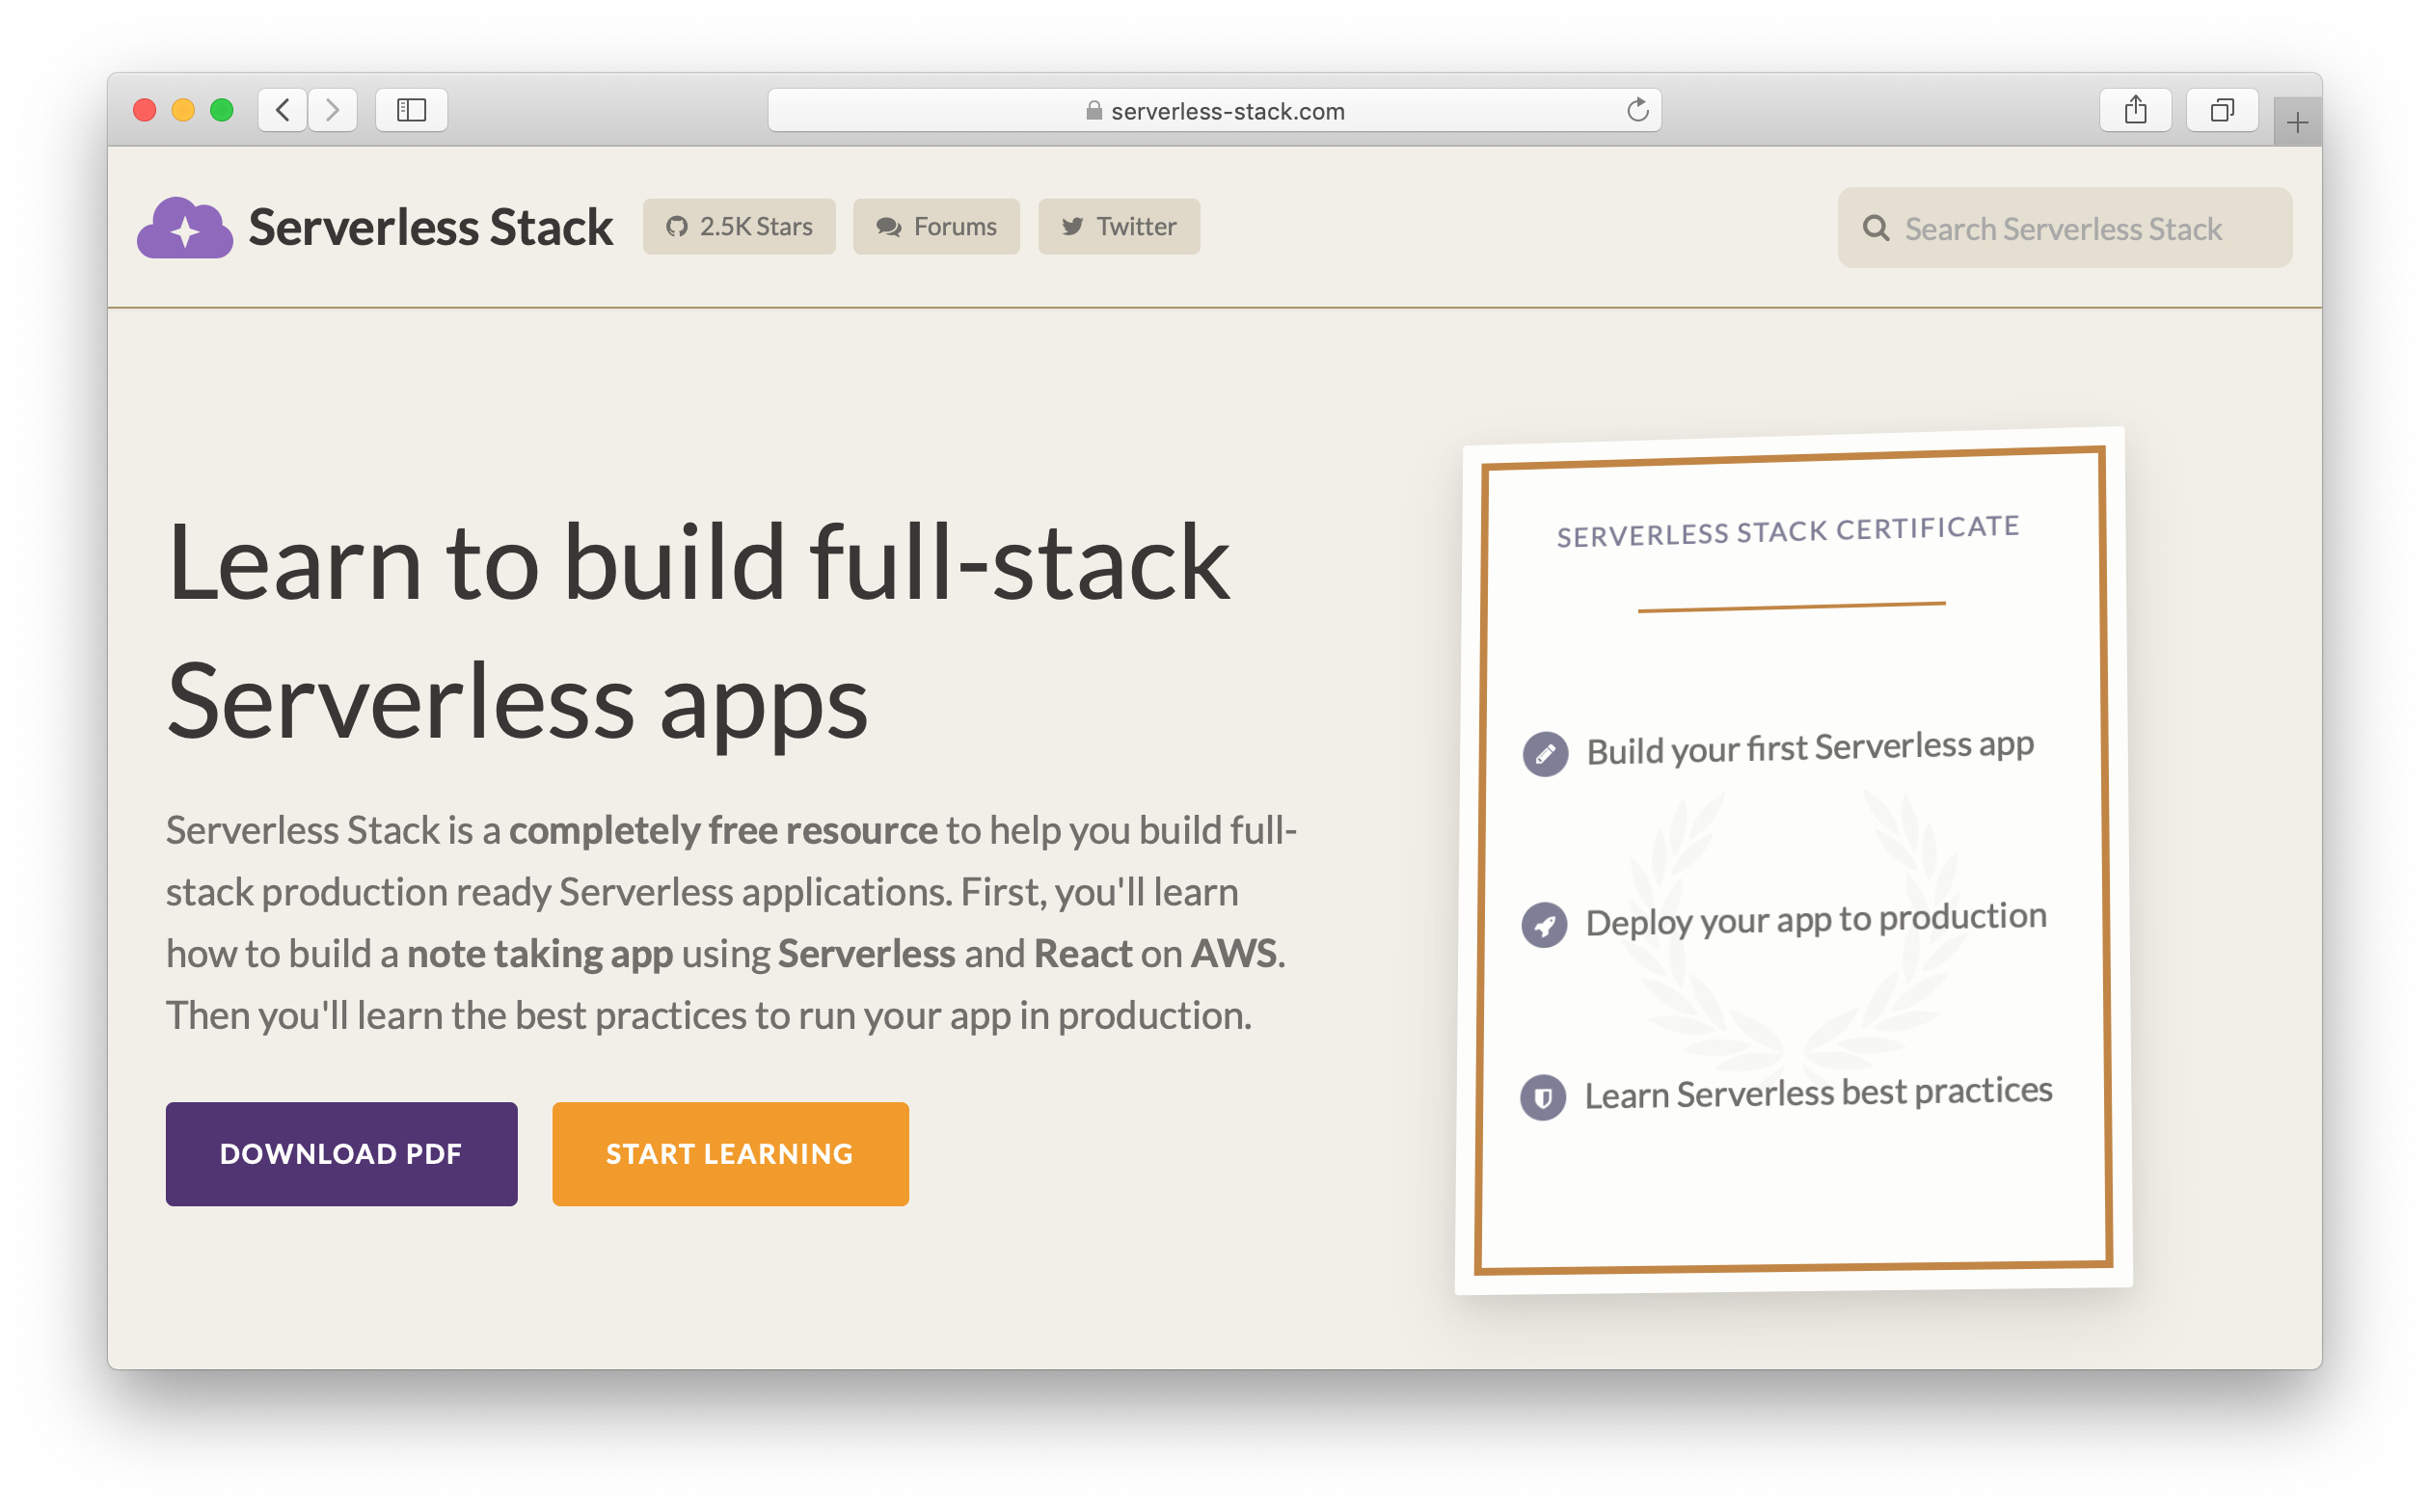This screenshot has height=1512, width=2430.
Task: Click the Start Learning button
Action: tap(730, 1154)
